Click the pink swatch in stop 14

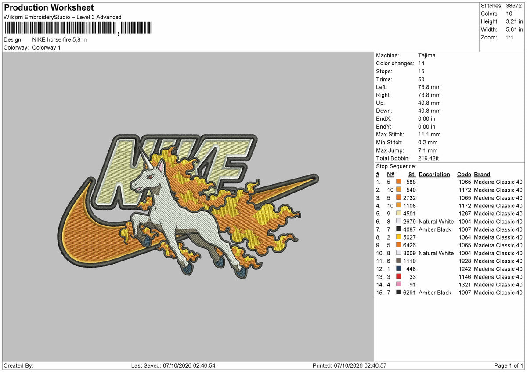click(399, 284)
